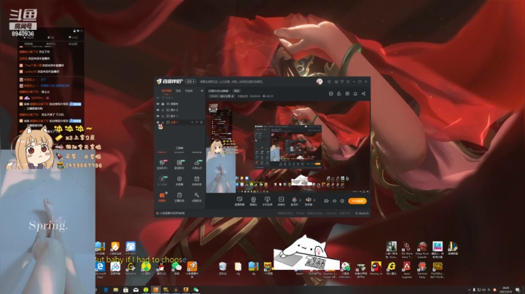The height and width of the screenshot is (294, 525).
Task: Toggle the lock on the 图片 1 layer
Action: coord(163,116)
